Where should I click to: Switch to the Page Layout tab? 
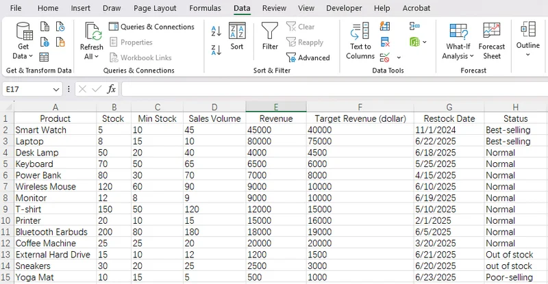click(155, 8)
